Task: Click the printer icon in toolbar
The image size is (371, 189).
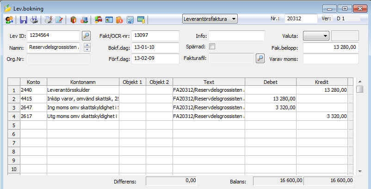Action: point(34,20)
